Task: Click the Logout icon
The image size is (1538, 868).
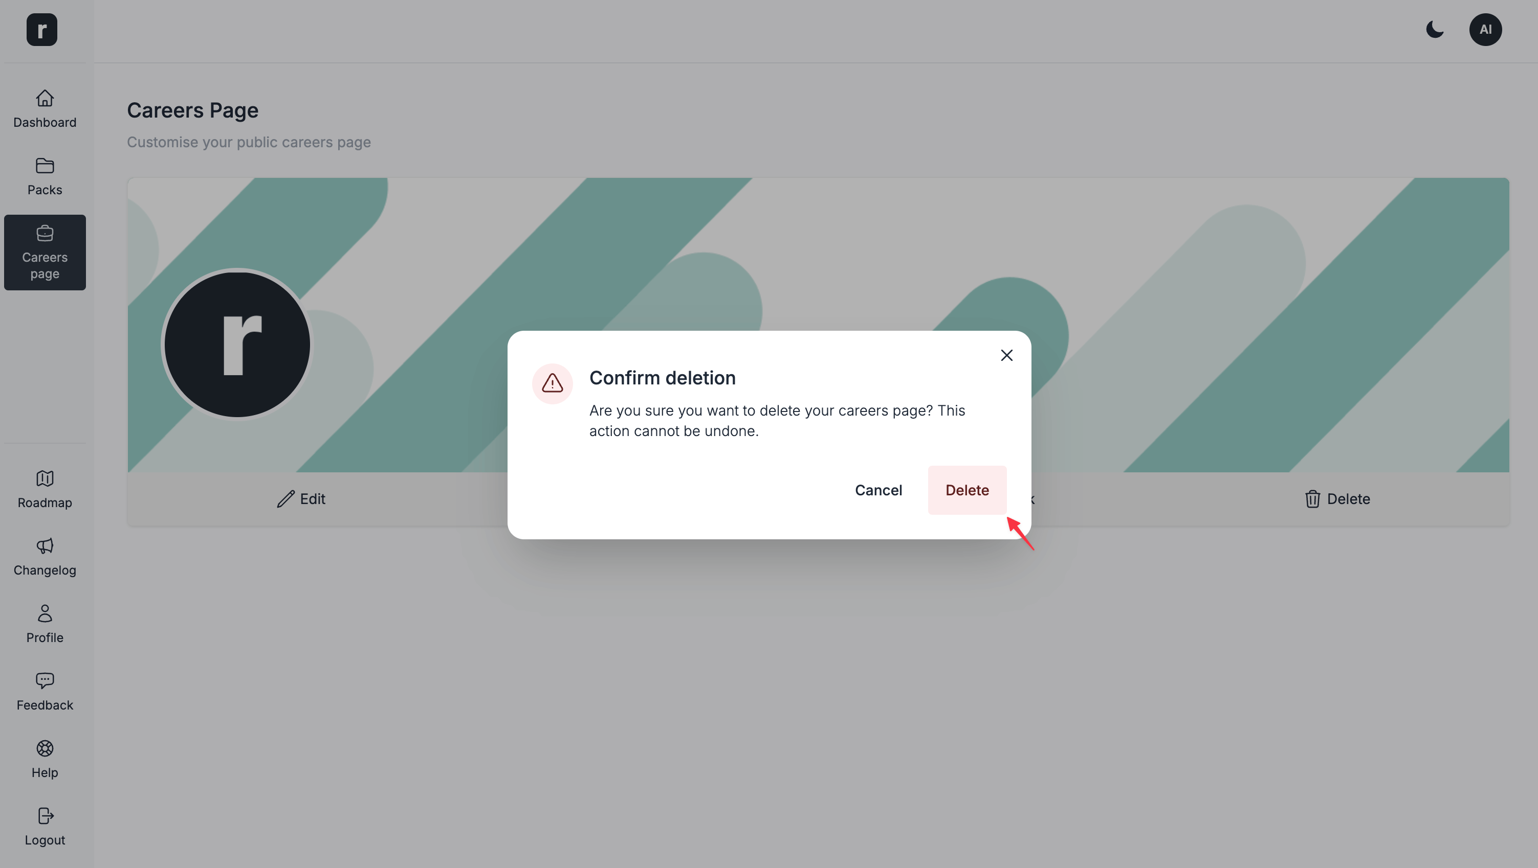Action: [45, 815]
